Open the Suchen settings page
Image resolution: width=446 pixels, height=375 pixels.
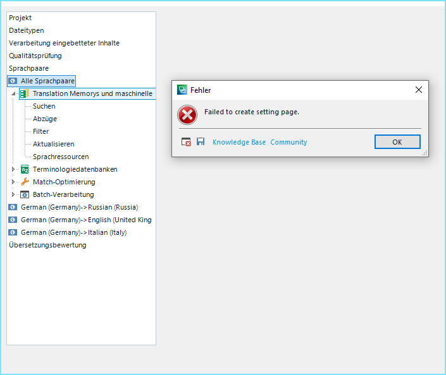[x=44, y=106]
